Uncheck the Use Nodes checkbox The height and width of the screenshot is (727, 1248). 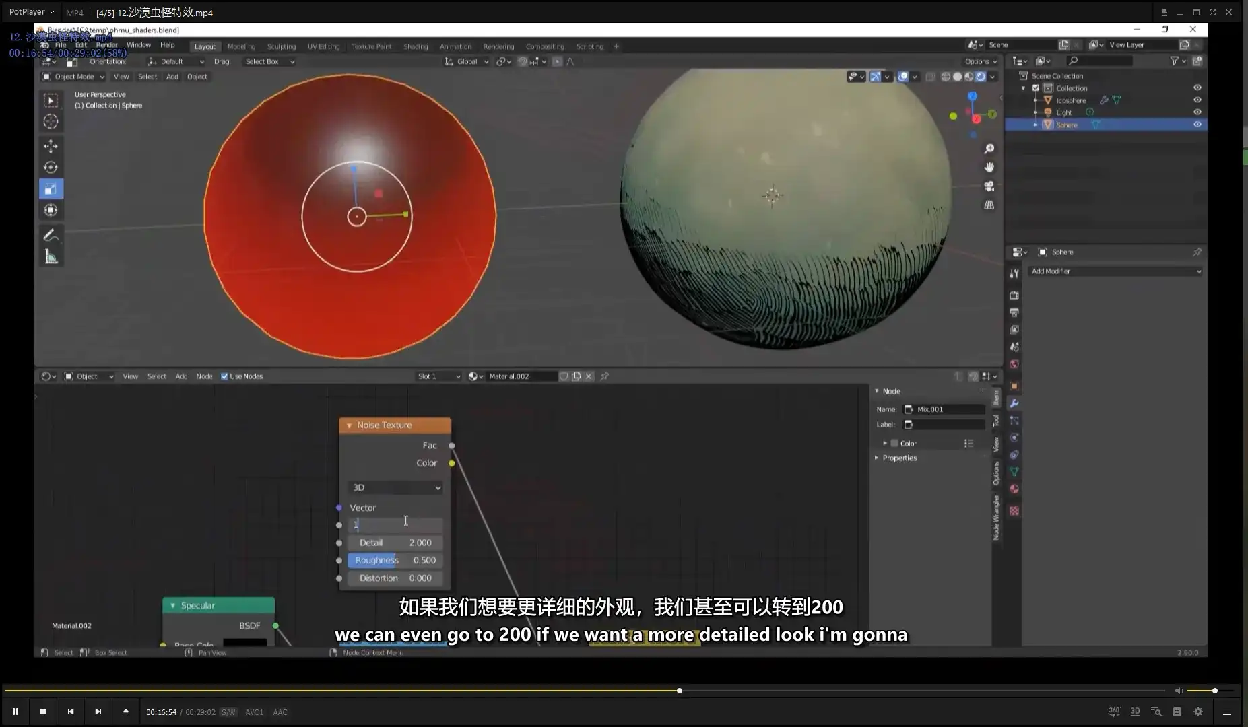tap(224, 376)
